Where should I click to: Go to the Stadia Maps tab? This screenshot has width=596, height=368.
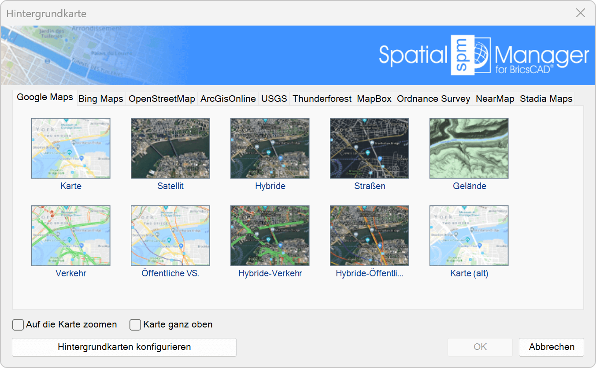click(x=546, y=99)
